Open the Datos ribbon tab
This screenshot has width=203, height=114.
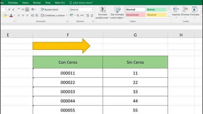coord(25,3)
